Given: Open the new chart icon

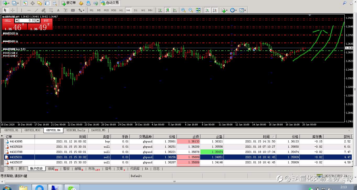Looking at the screenshot, I should click(x=5, y=3).
